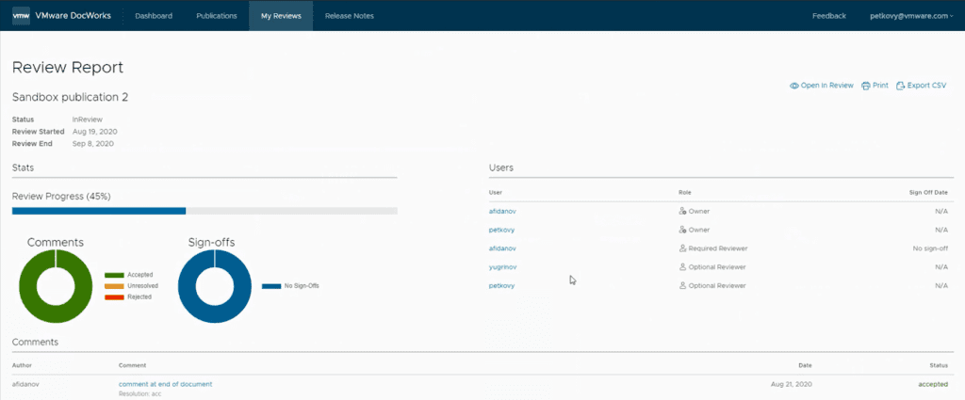Open the Publications tab
The image size is (965, 400).
217,16
